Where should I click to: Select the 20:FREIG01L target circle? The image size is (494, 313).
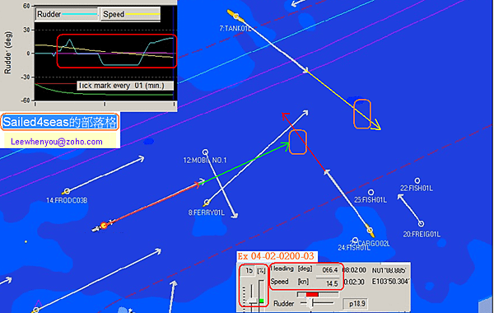421,224
